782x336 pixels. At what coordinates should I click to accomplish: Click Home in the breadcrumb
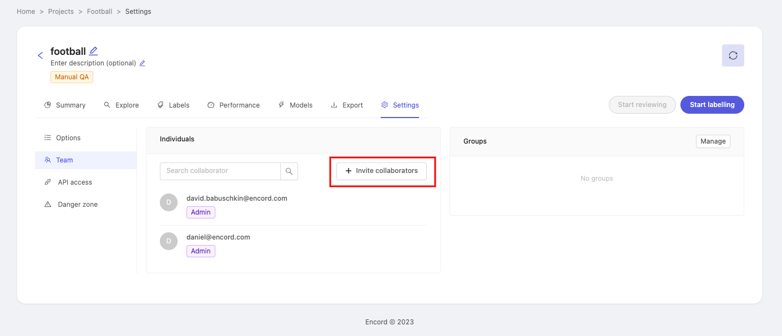[26, 12]
